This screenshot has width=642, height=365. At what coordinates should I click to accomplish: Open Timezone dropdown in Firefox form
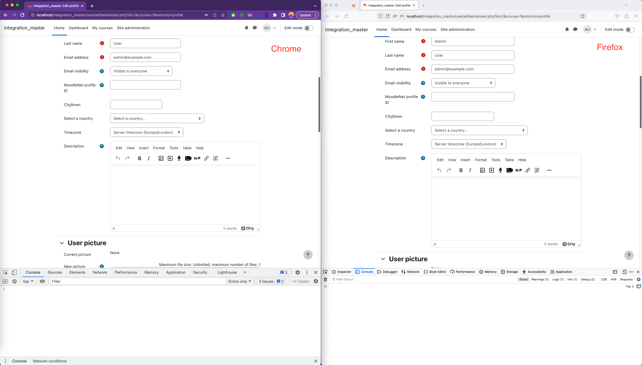pos(468,144)
